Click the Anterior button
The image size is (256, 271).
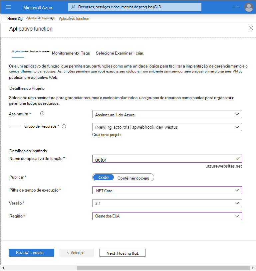(x=77, y=253)
